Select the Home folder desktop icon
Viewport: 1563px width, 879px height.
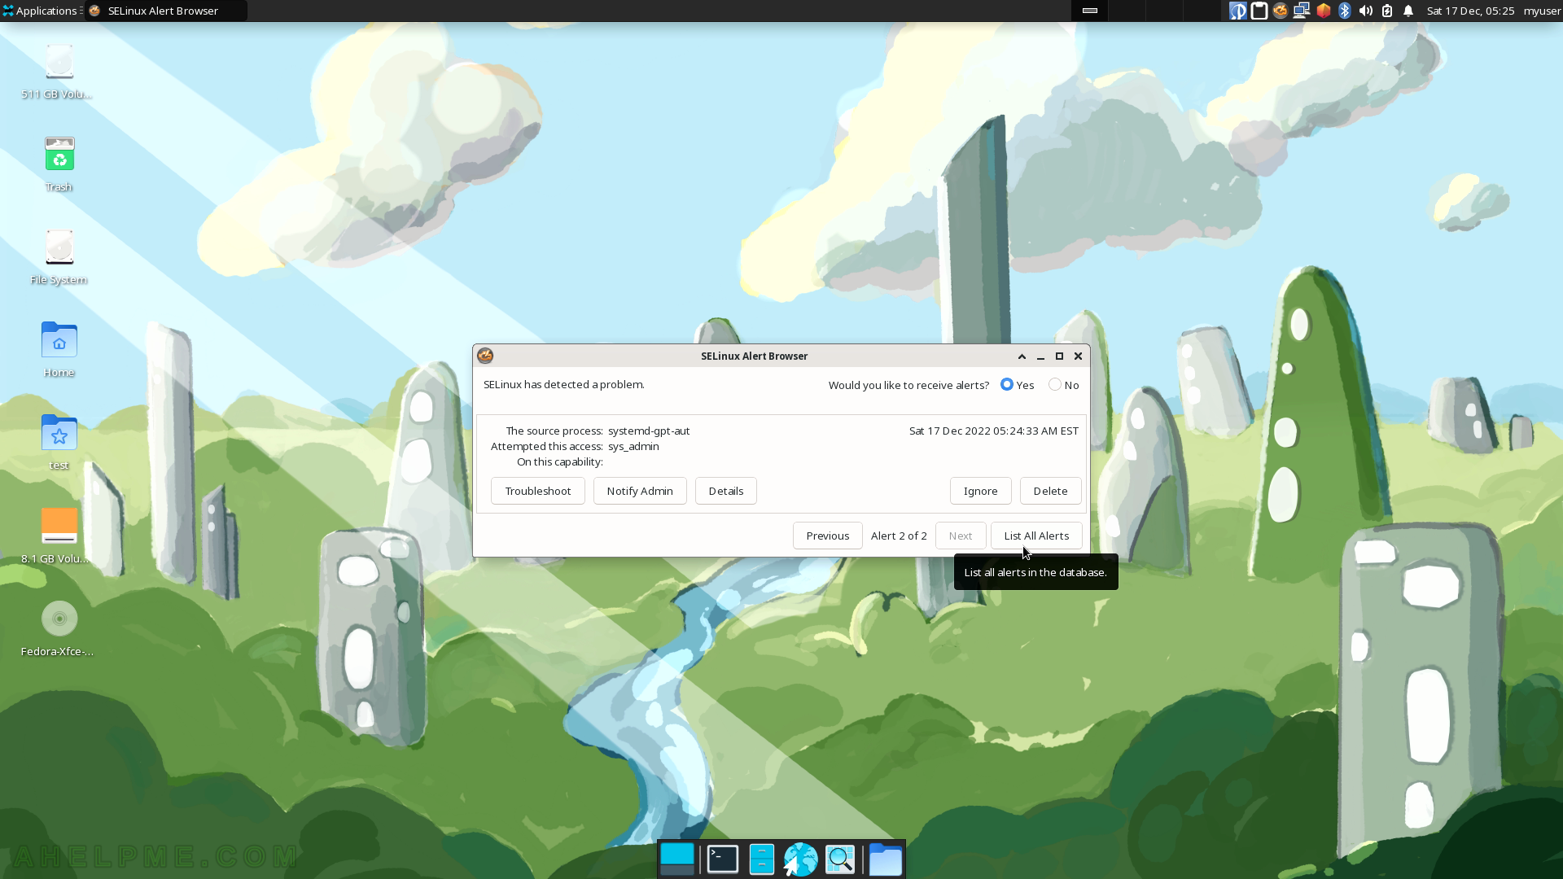(59, 350)
